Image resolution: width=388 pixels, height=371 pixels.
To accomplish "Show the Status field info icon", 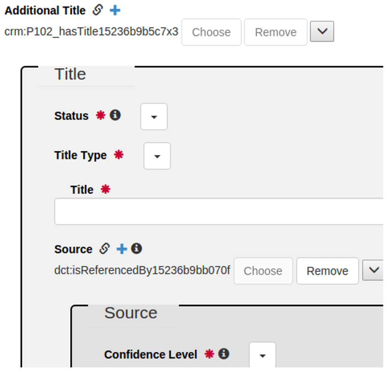I will click(115, 115).
